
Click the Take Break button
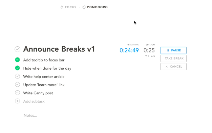pyautogui.click(x=174, y=58)
